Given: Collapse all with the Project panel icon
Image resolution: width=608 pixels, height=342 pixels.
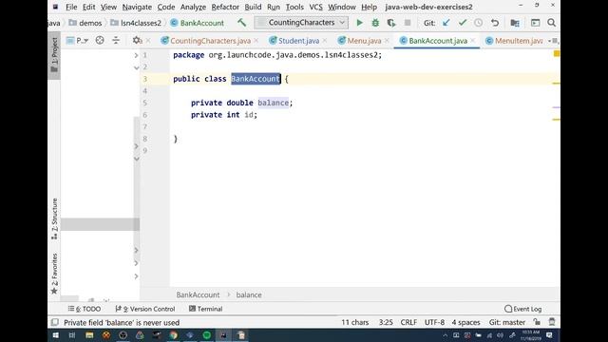Looking at the screenshot, I should click(116, 40).
